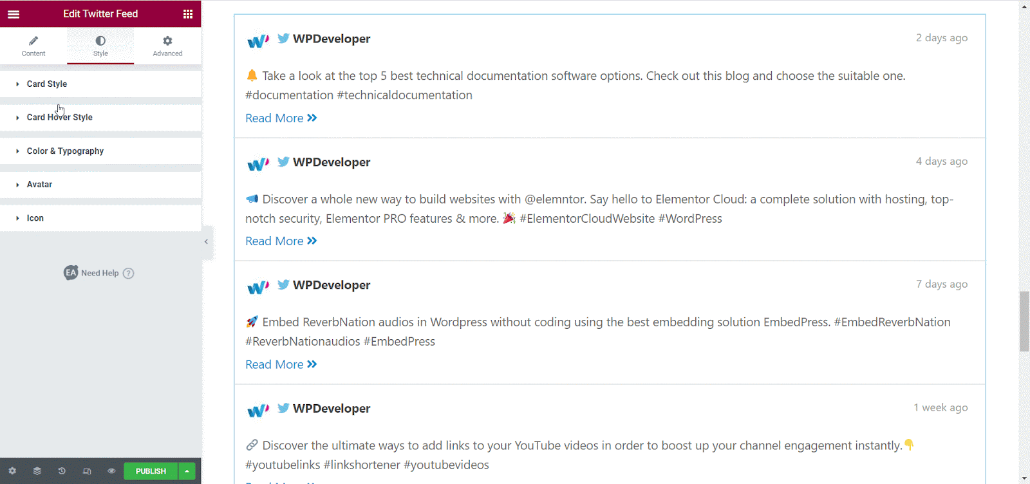Open Responsive Mode icon
Image resolution: width=1030 pixels, height=484 pixels.
(87, 471)
